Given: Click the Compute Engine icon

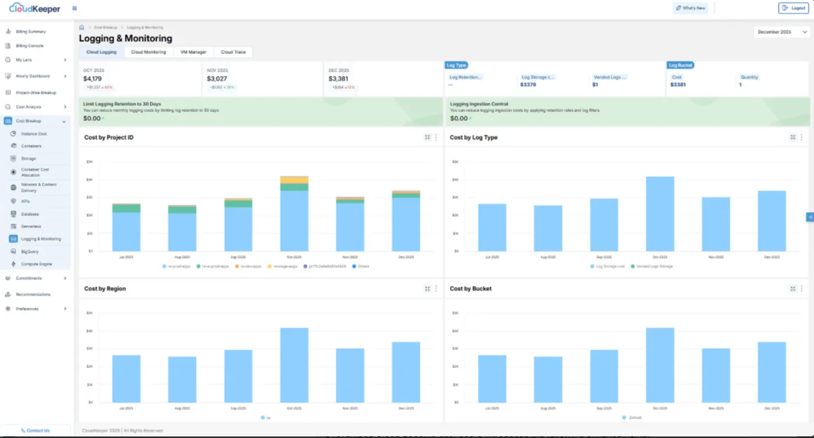Looking at the screenshot, I should (13, 264).
